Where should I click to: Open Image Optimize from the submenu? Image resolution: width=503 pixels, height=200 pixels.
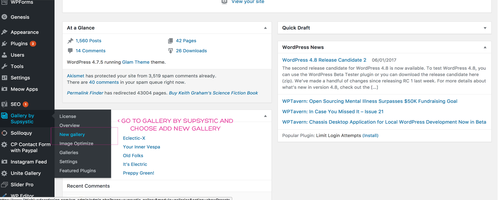(76, 143)
